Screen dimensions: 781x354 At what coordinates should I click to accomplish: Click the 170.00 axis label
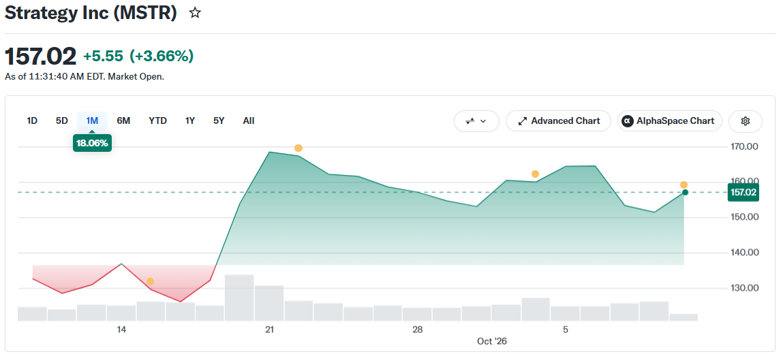(x=745, y=146)
